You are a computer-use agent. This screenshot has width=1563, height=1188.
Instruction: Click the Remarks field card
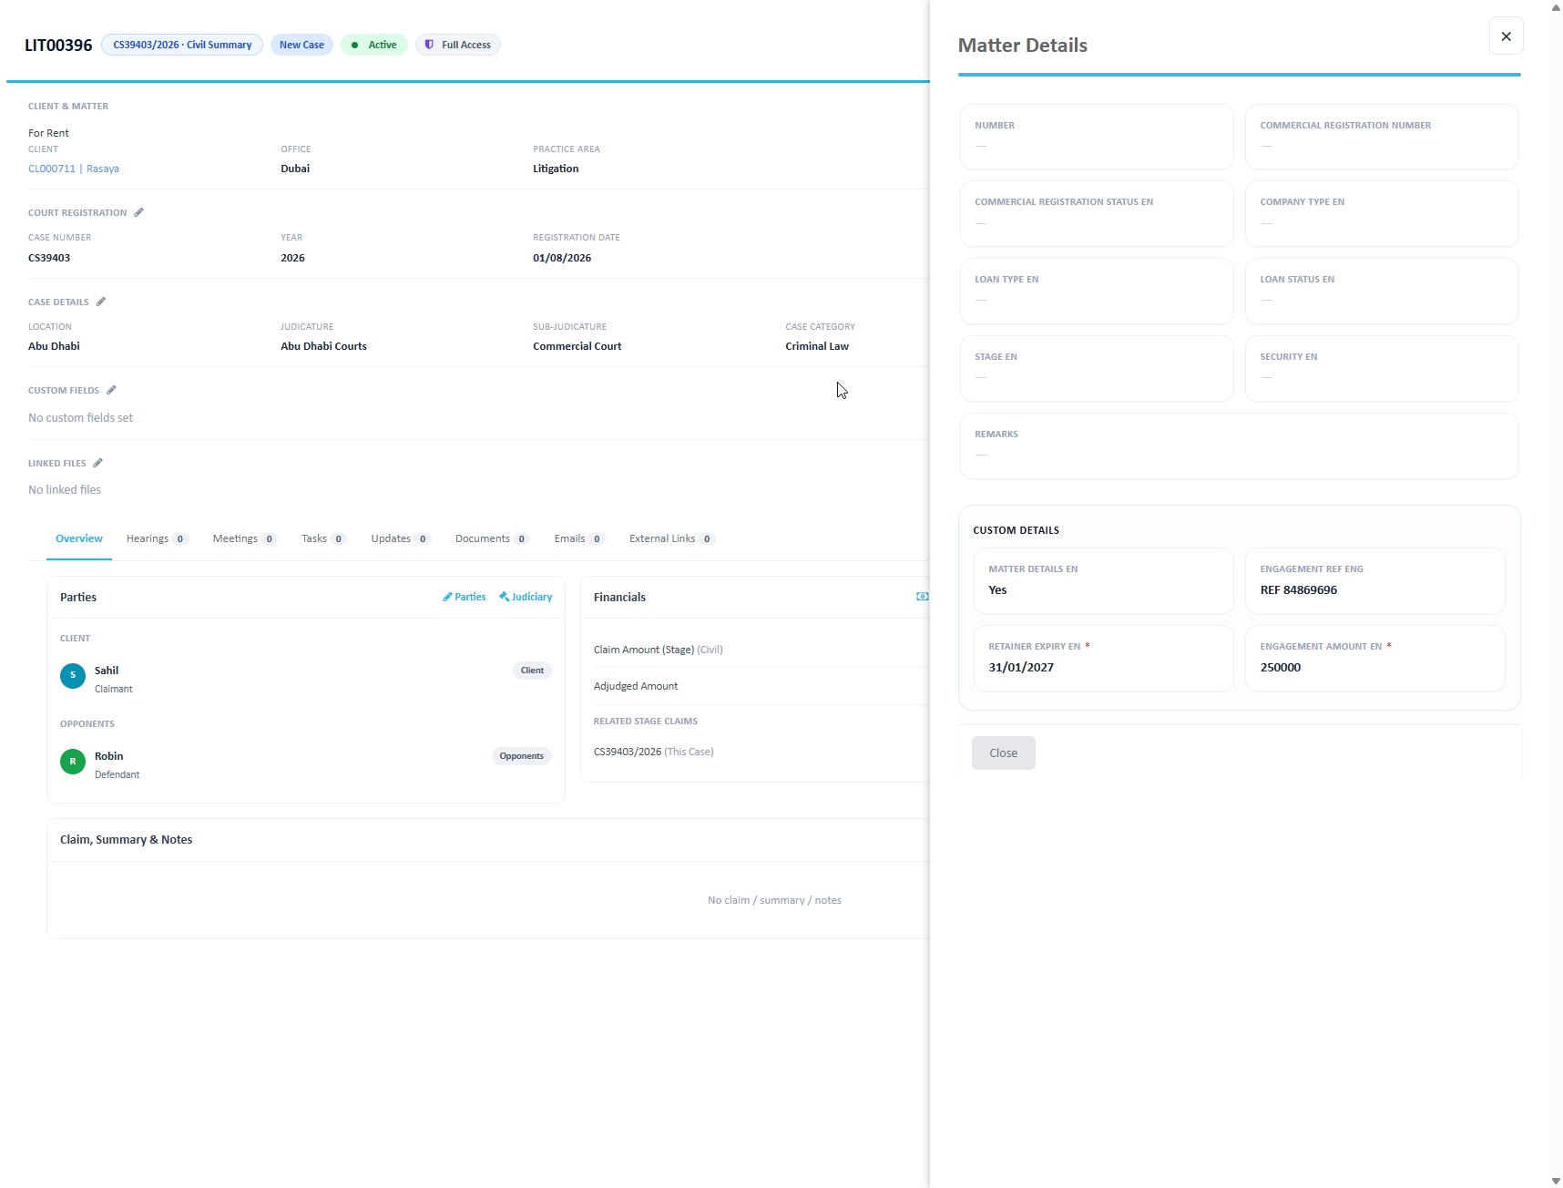pyautogui.click(x=1239, y=445)
